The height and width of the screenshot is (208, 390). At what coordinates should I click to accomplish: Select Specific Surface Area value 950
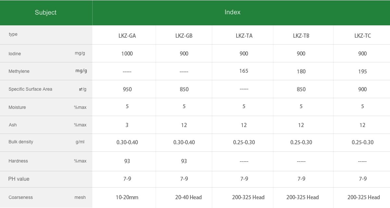(127, 89)
